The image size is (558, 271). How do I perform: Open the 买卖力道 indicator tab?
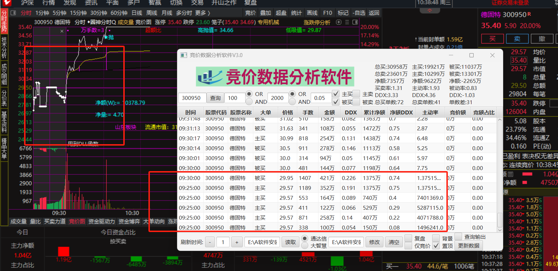tap(55, 221)
